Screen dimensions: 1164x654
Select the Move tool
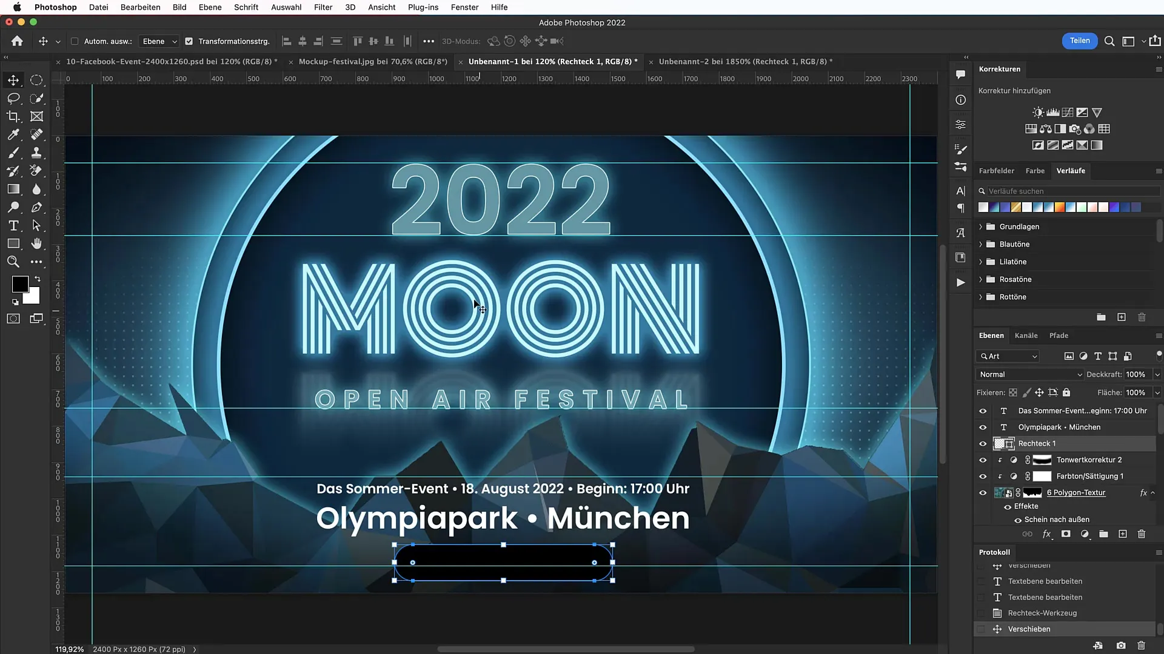pos(13,80)
